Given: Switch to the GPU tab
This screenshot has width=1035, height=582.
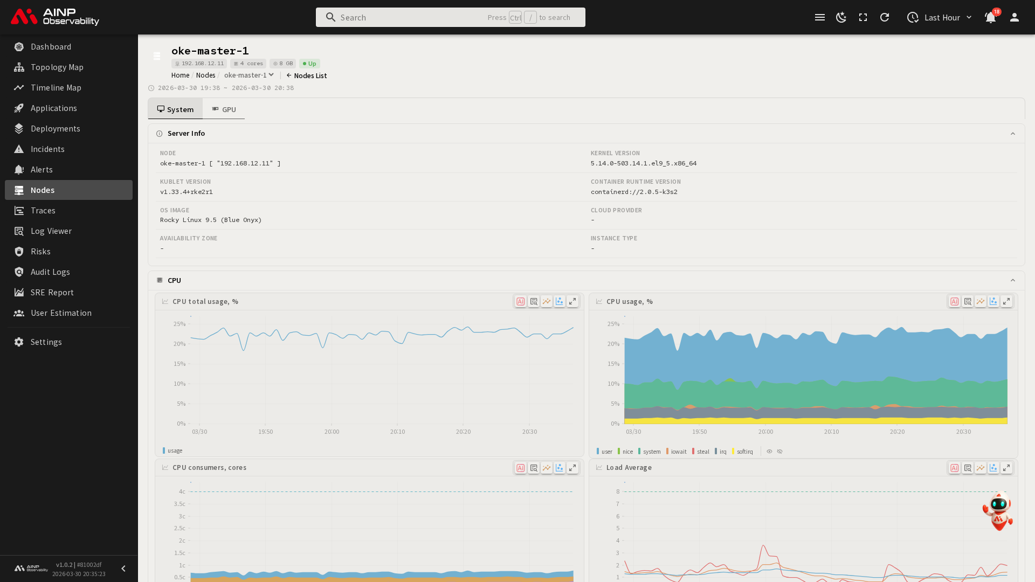Looking at the screenshot, I should (x=224, y=109).
